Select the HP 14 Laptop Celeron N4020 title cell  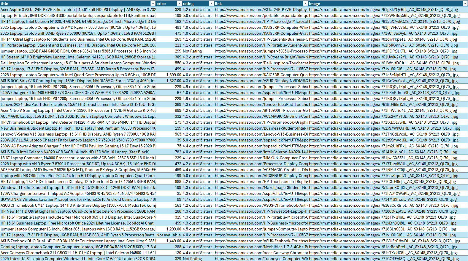pyautogui.click(x=78, y=21)
